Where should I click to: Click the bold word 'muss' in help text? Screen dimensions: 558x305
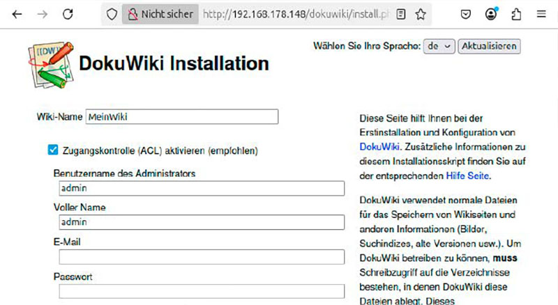click(505, 258)
